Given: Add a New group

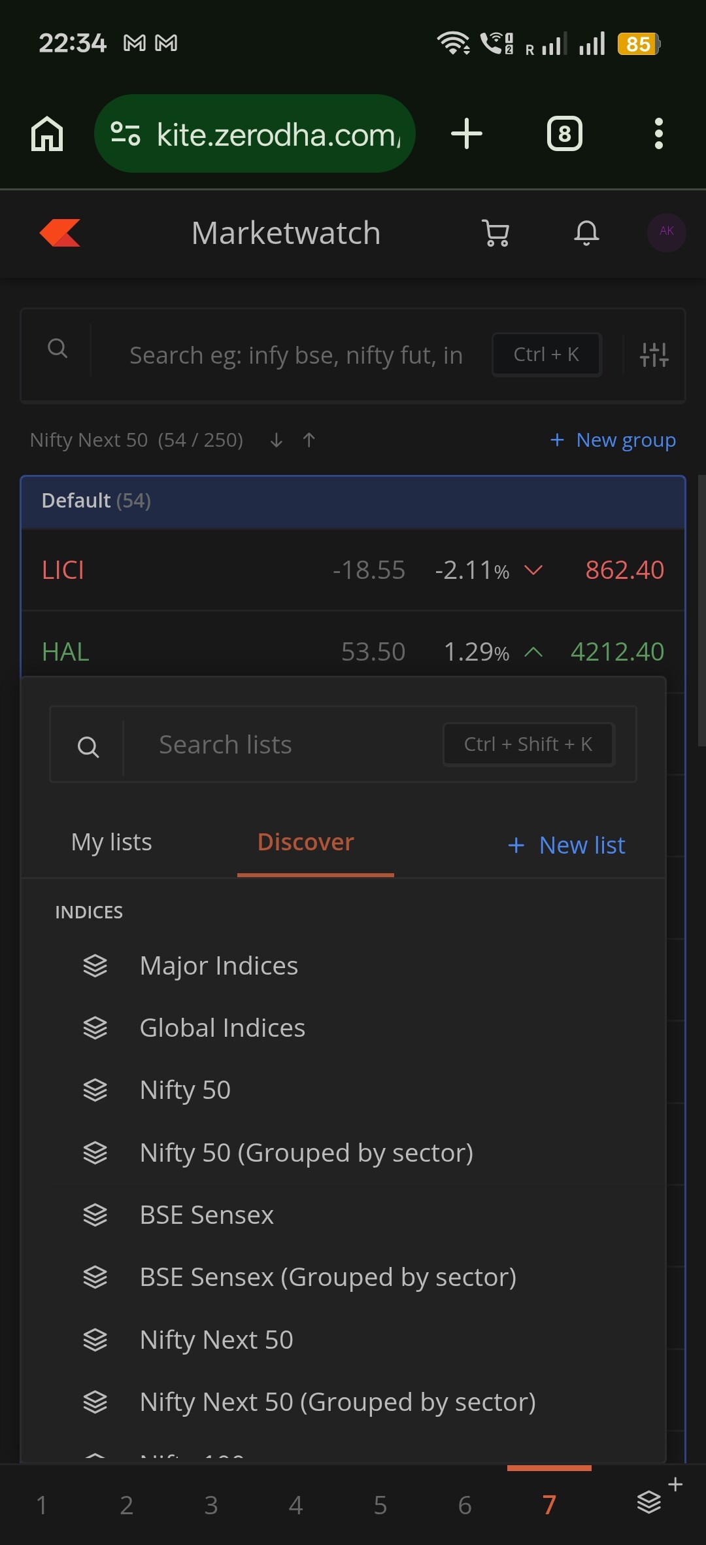Looking at the screenshot, I should (x=613, y=440).
